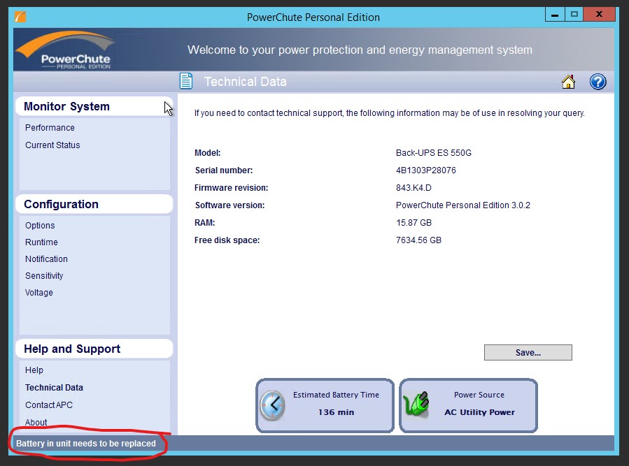Select Sensitivity in the sidebar

44,276
